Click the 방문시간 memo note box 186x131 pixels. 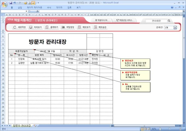pos(135,63)
